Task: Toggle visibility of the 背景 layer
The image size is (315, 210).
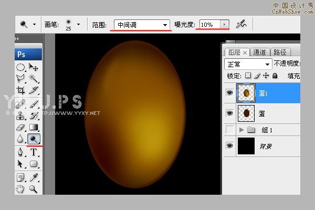Action: pos(229,146)
